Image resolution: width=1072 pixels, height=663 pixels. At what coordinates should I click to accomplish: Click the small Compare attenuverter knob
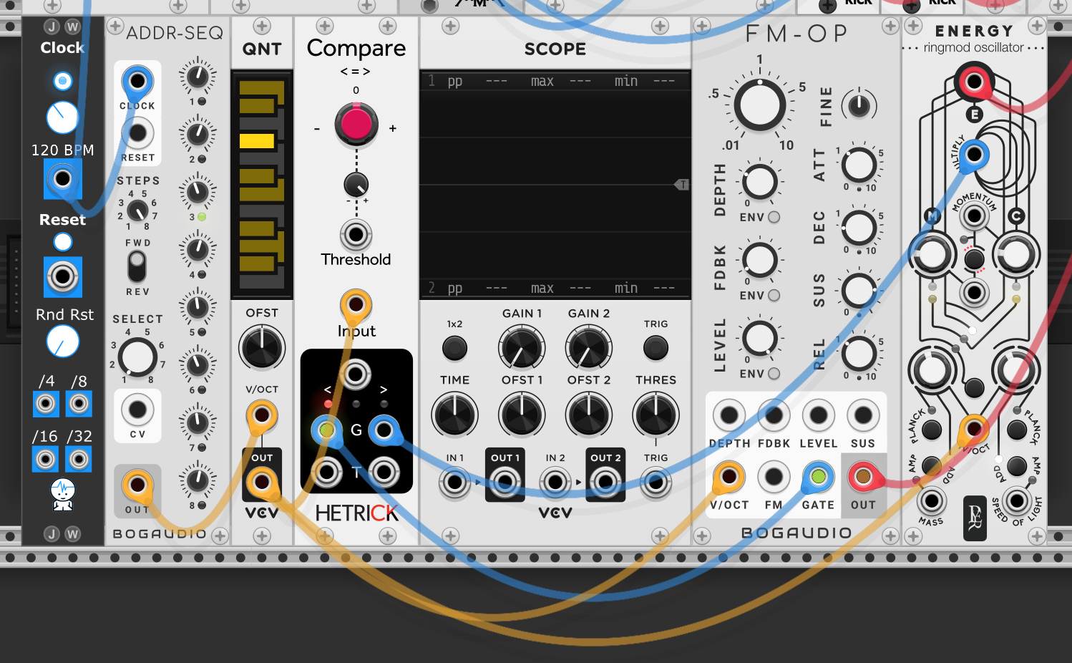pos(356,185)
